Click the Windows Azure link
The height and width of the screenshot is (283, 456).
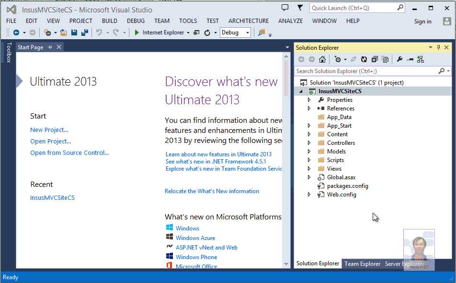(x=195, y=238)
